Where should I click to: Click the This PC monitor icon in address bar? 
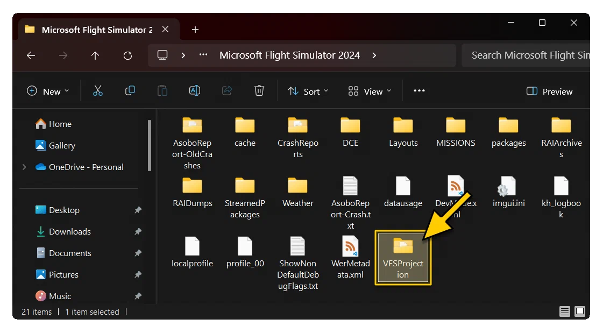click(162, 55)
